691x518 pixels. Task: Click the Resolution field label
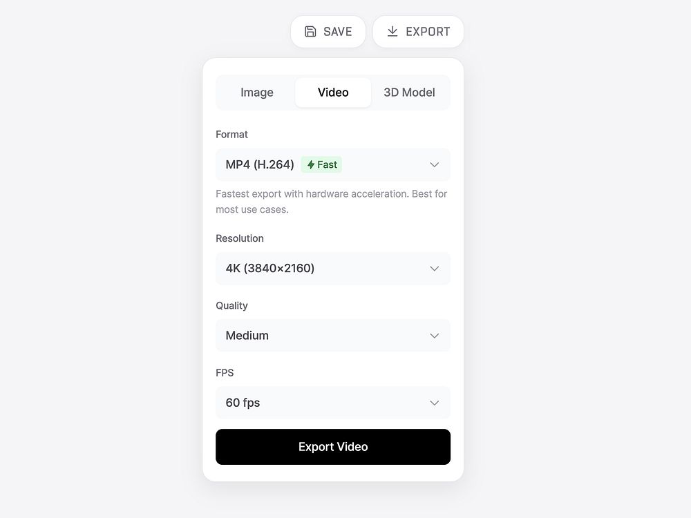pos(240,238)
